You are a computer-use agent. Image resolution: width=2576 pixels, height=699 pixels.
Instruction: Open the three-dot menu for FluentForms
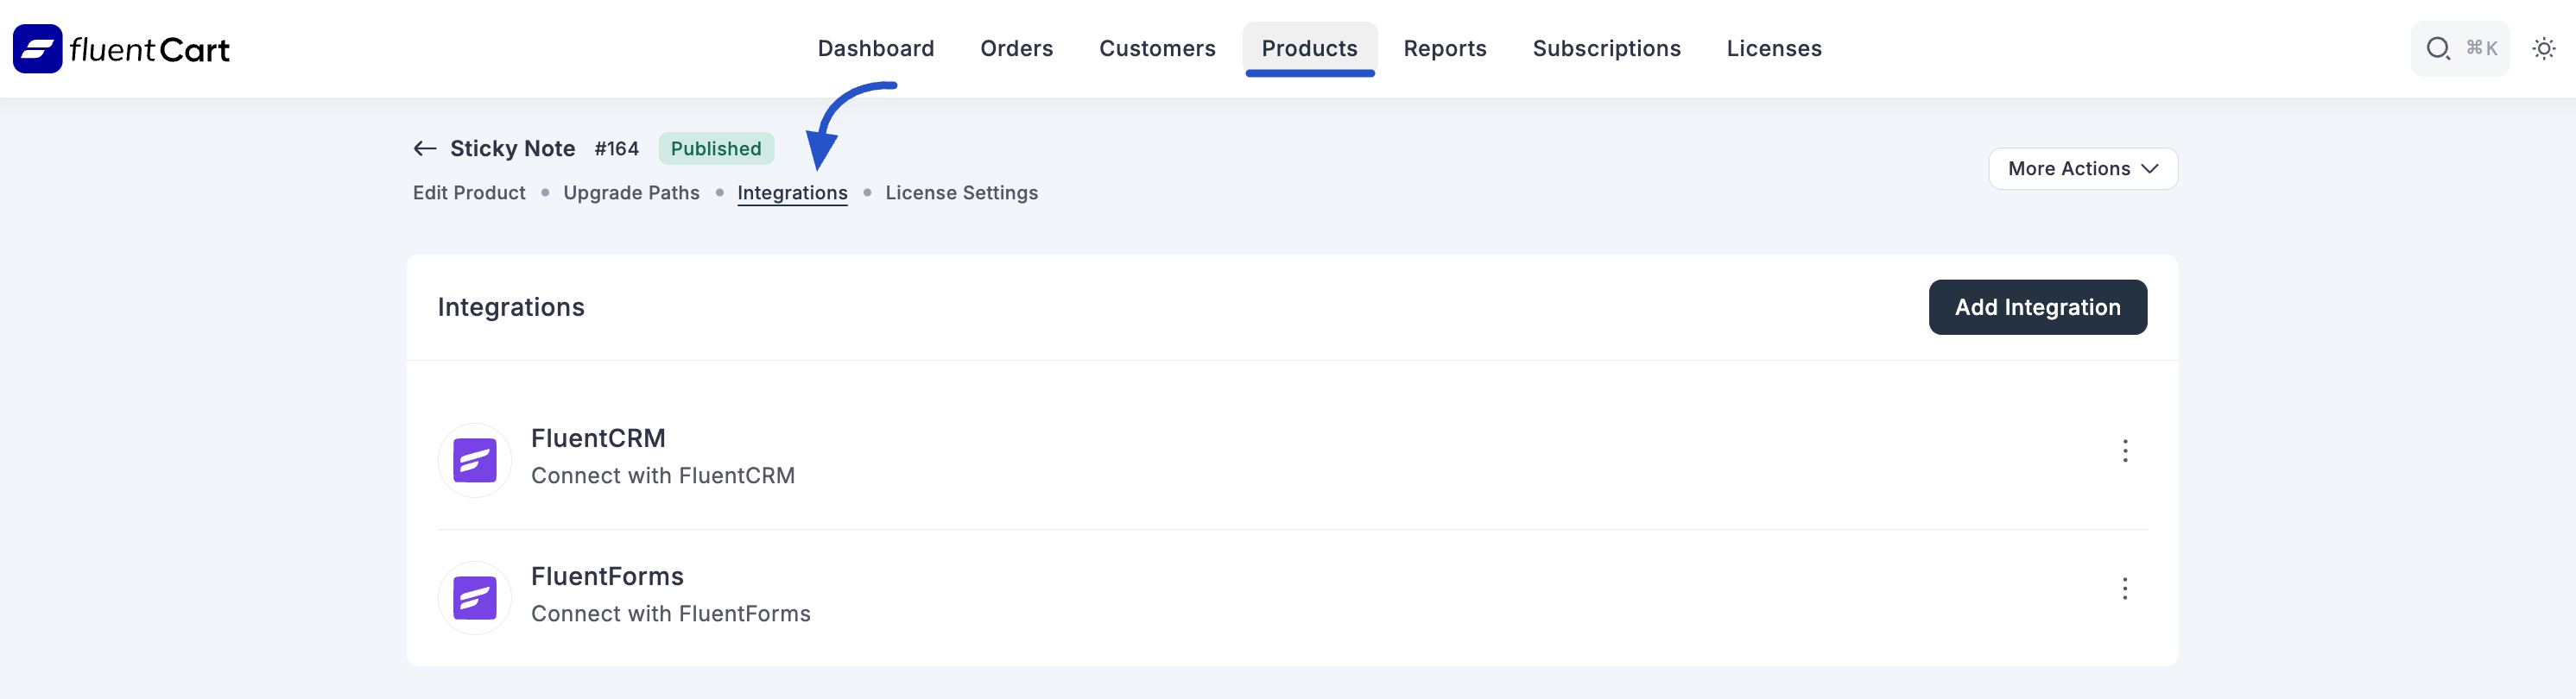tap(2125, 589)
